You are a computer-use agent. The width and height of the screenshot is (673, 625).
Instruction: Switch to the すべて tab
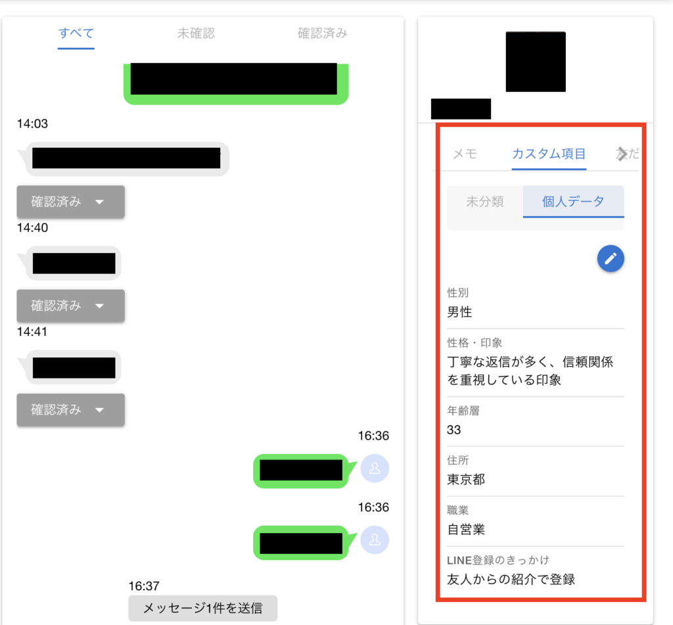tap(76, 34)
